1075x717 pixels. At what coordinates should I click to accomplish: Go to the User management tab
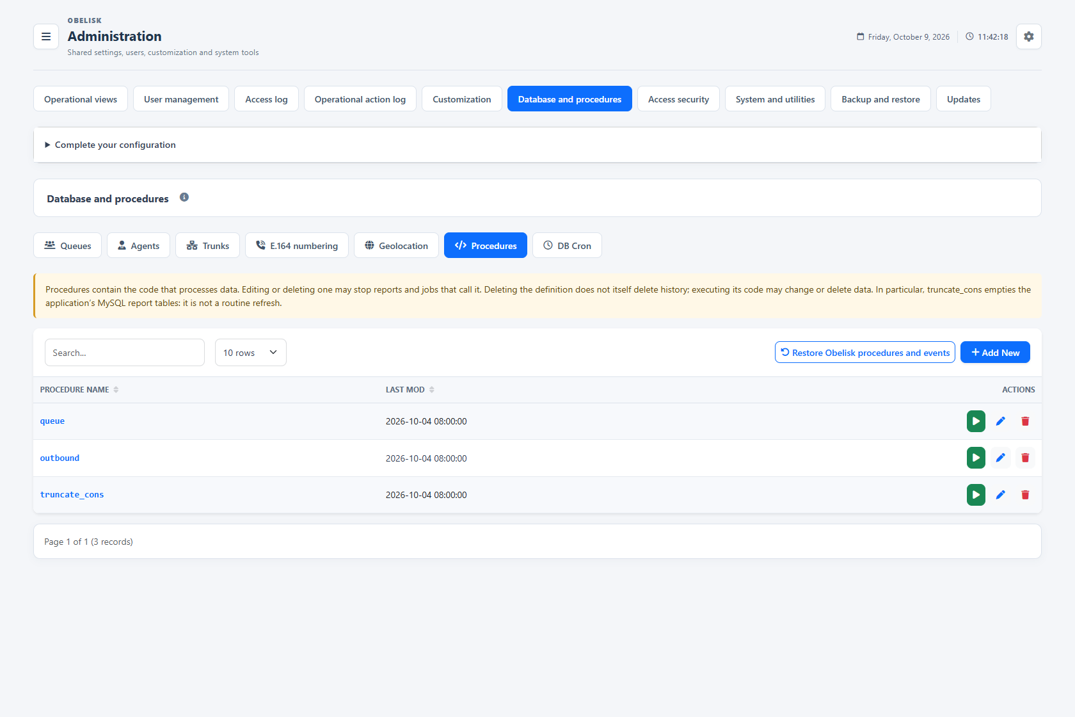pyautogui.click(x=181, y=99)
